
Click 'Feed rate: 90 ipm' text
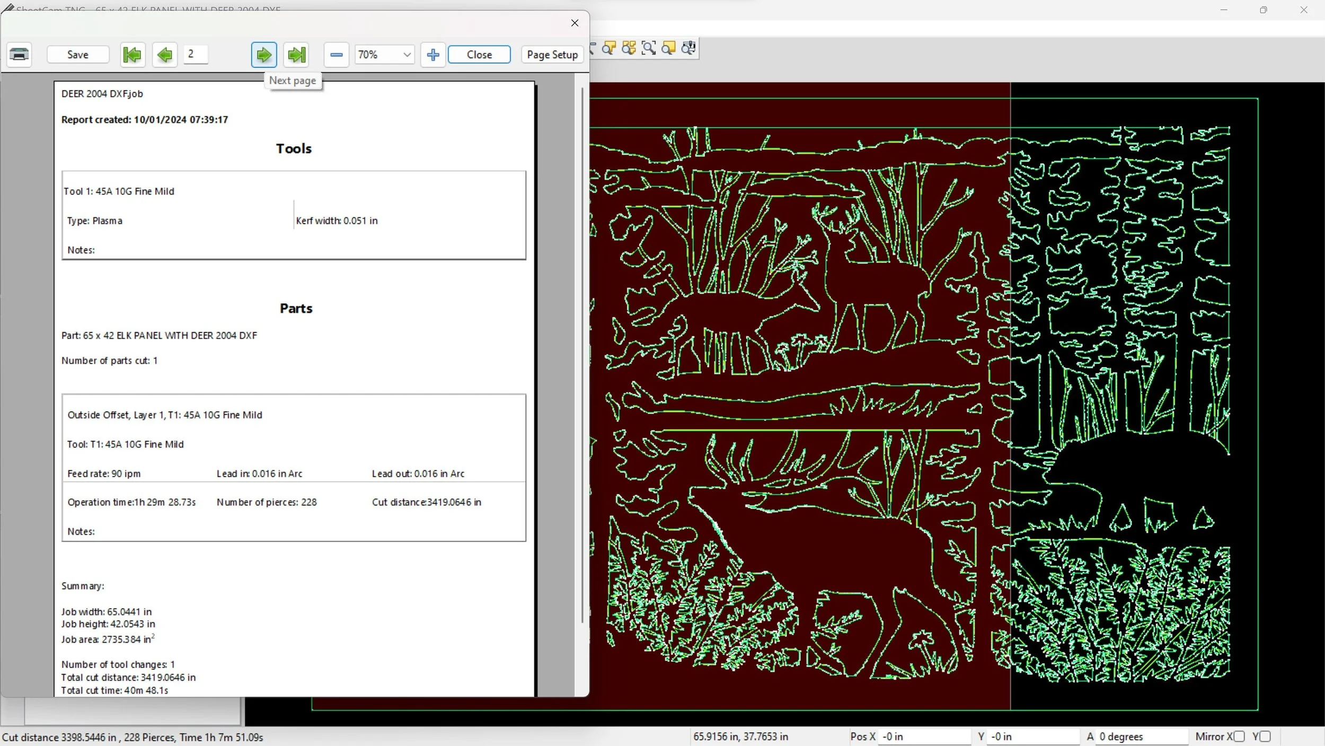point(104,473)
